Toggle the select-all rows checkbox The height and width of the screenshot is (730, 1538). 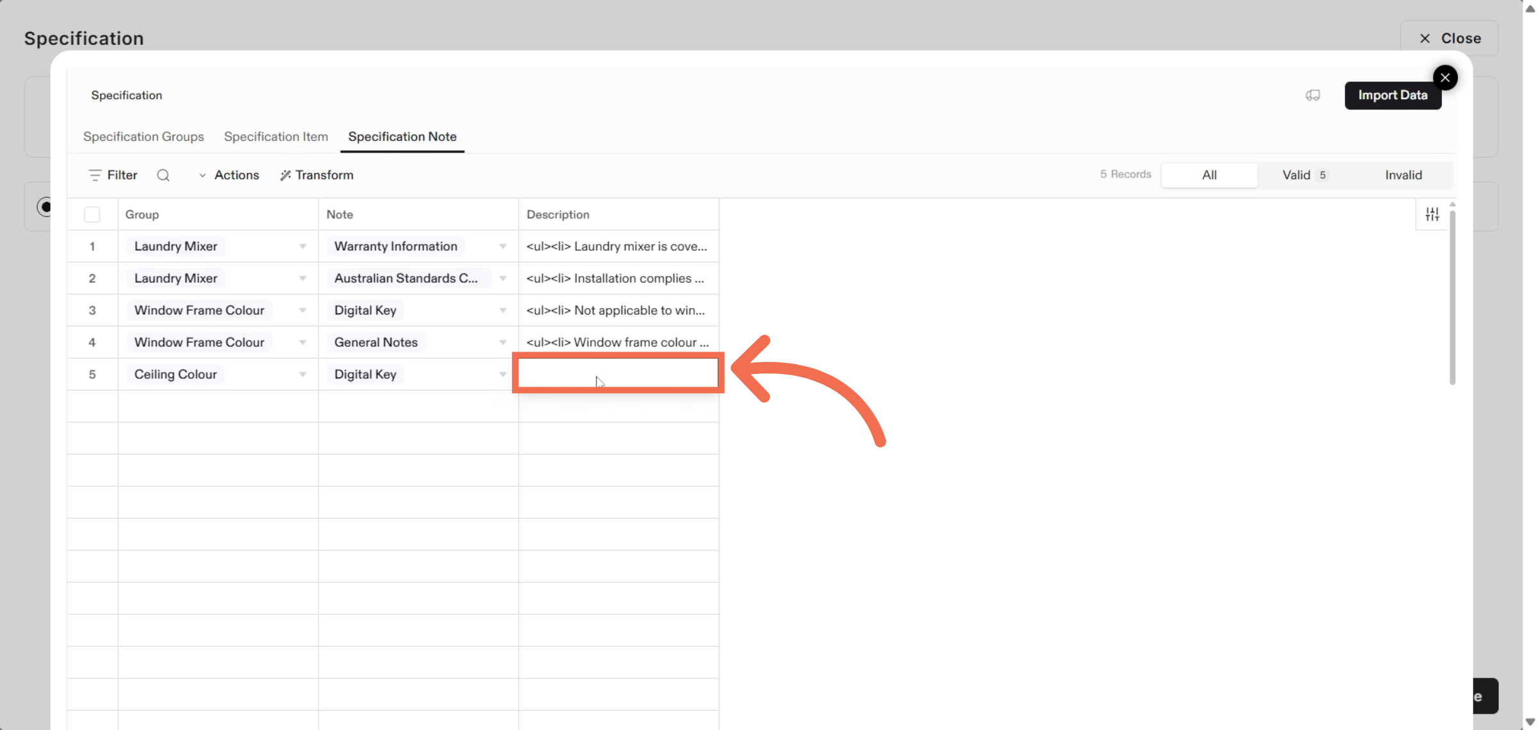pyautogui.click(x=92, y=215)
